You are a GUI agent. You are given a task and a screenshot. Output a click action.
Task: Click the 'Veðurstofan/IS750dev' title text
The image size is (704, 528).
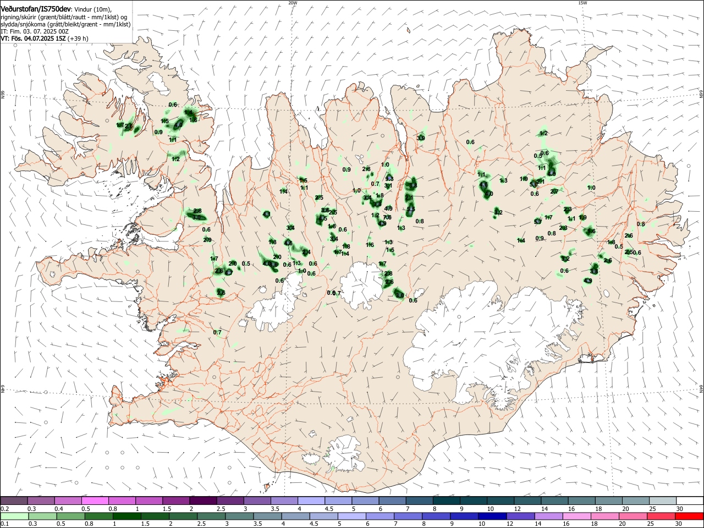tap(36, 8)
